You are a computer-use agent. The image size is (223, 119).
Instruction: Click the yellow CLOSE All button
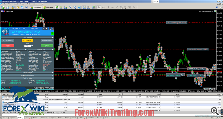pos(27,40)
